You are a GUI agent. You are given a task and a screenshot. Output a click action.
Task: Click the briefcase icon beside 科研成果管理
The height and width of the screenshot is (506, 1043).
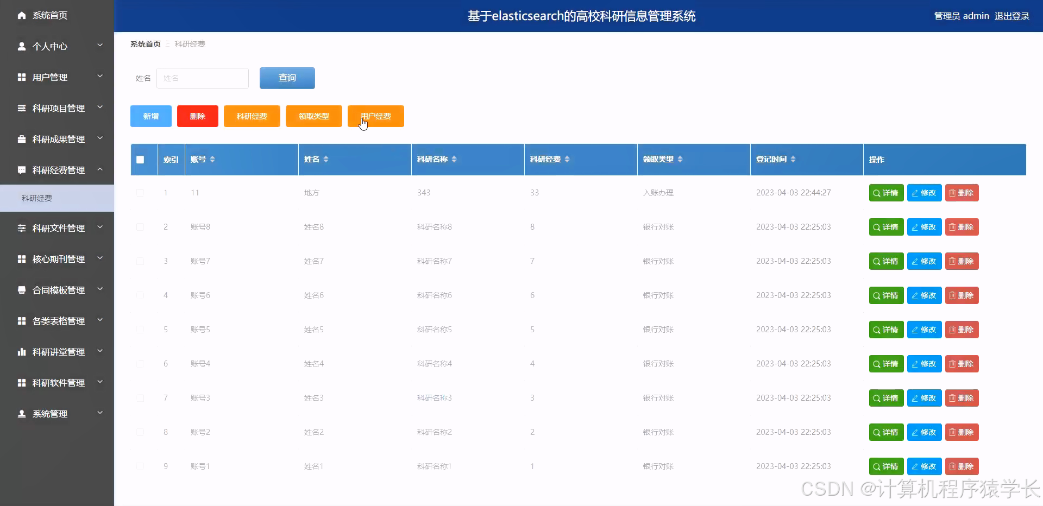coord(22,139)
